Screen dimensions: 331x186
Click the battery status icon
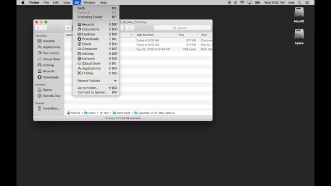pyautogui.click(x=258, y=3)
